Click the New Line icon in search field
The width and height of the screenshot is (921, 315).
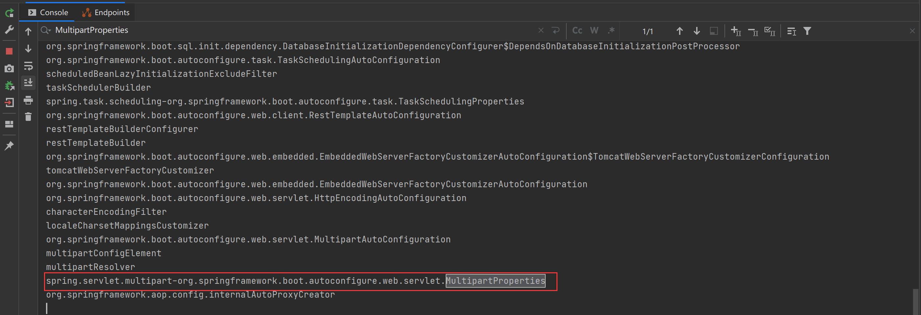[x=555, y=30]
